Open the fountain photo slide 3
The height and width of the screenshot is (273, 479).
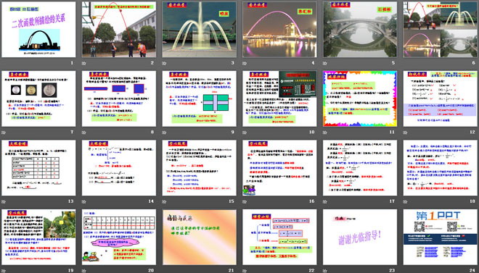199,30
